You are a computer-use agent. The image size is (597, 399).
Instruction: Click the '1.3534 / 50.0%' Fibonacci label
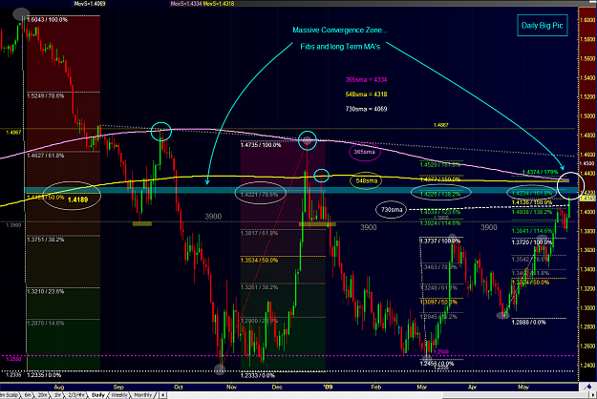(x=259, y=261)
